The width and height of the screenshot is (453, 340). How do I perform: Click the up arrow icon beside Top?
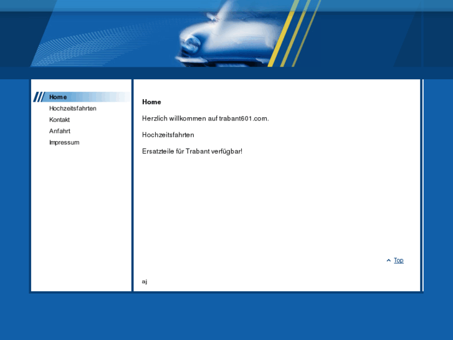click(x=389, y=260)
